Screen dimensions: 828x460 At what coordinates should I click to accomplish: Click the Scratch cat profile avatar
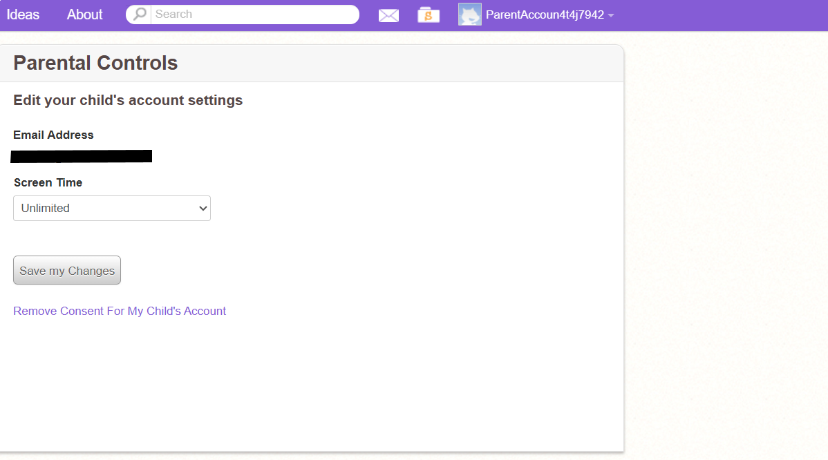point(469,14)
